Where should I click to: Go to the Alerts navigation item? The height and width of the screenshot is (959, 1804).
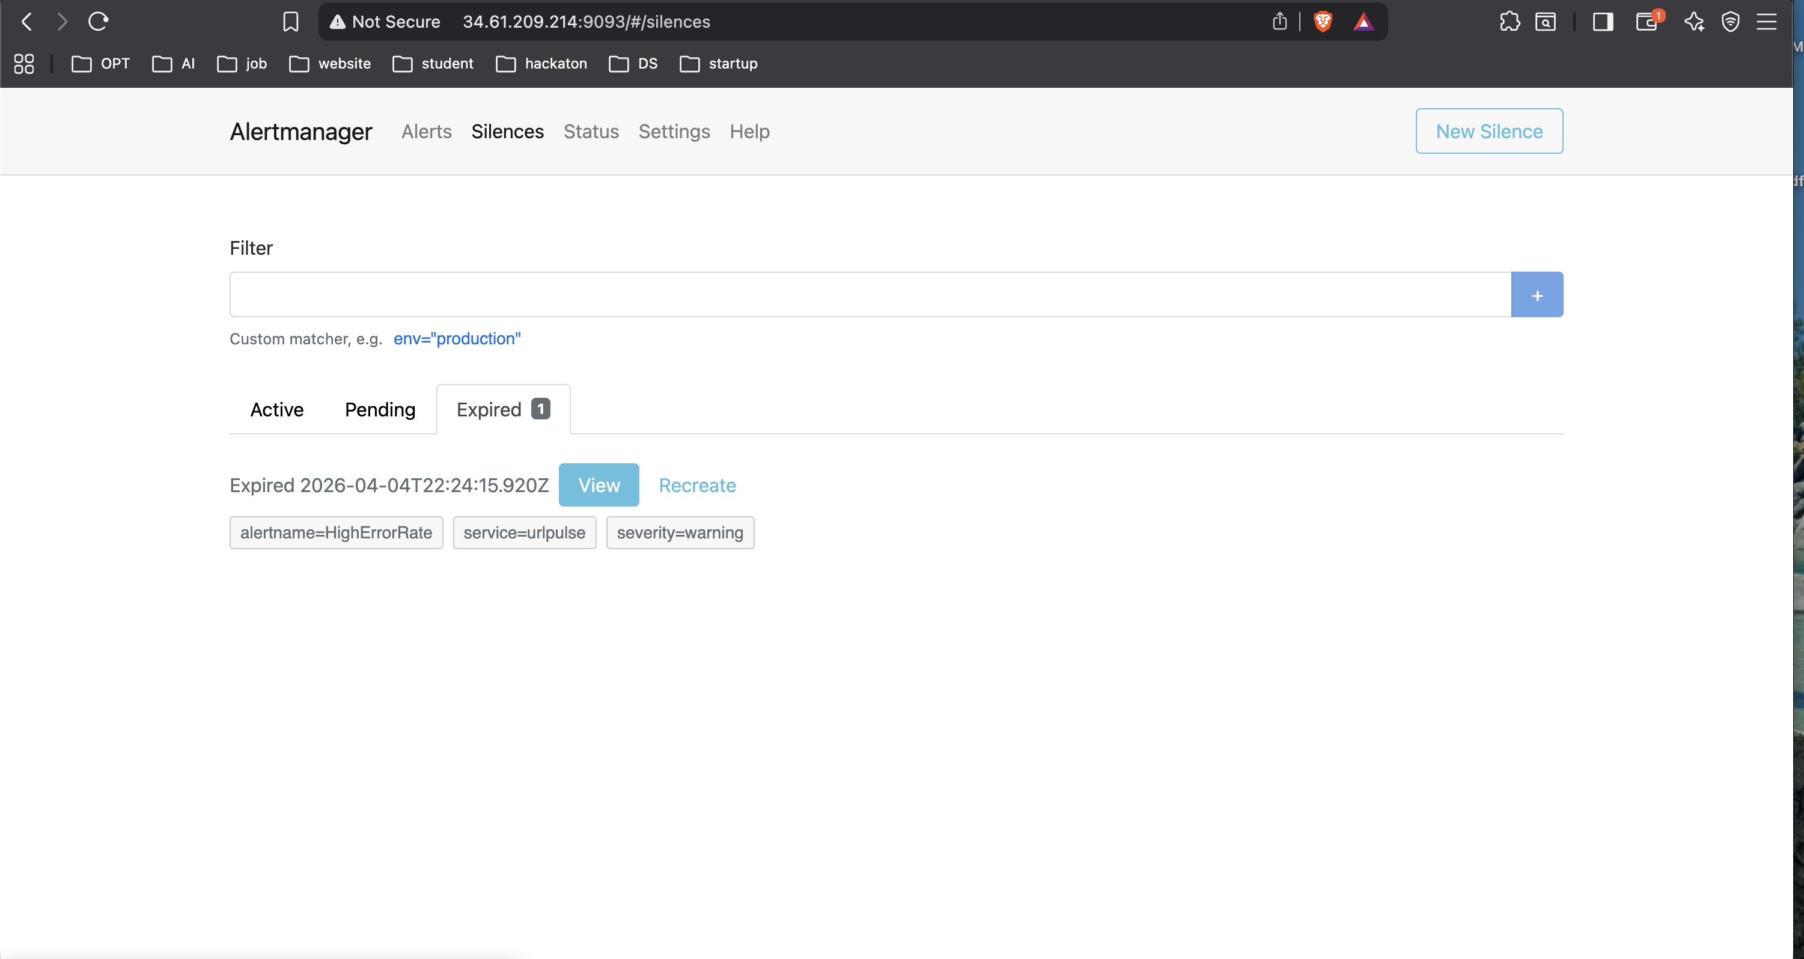click(x=426, y=132)
